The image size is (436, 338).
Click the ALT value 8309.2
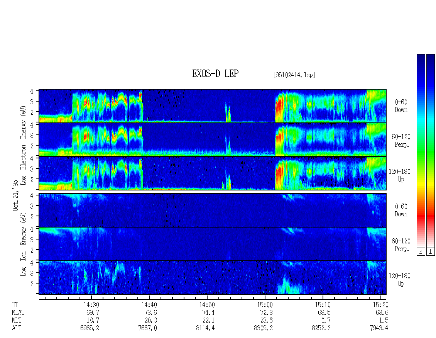coord(263,328)
